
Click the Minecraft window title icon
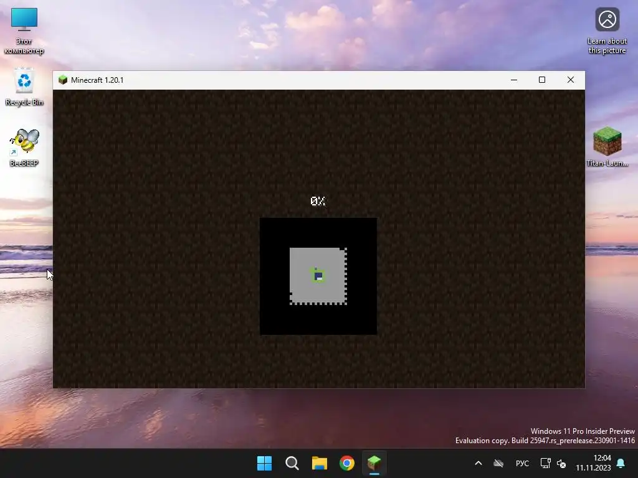[x=63, y=80]
